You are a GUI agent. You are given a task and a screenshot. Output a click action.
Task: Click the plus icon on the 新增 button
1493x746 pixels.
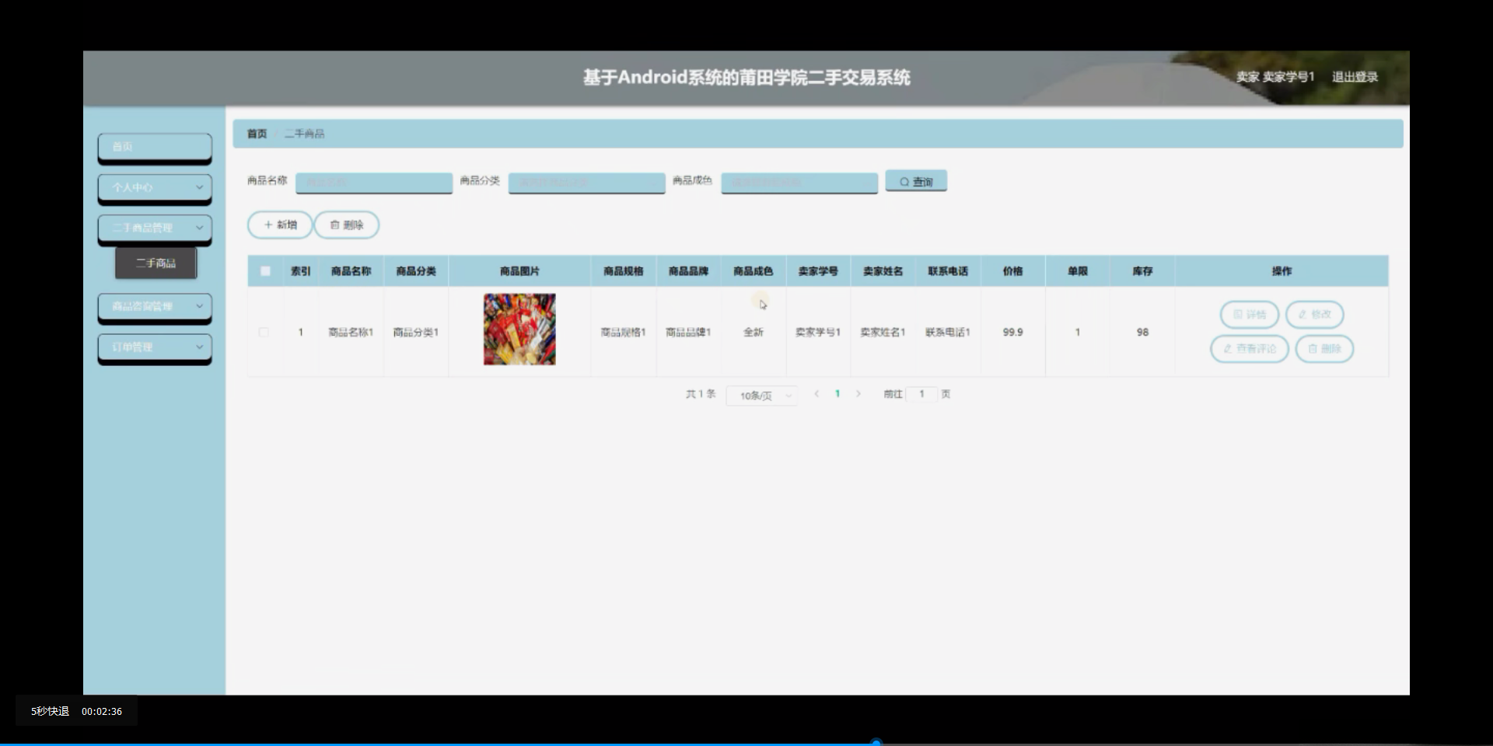point(267,225)
